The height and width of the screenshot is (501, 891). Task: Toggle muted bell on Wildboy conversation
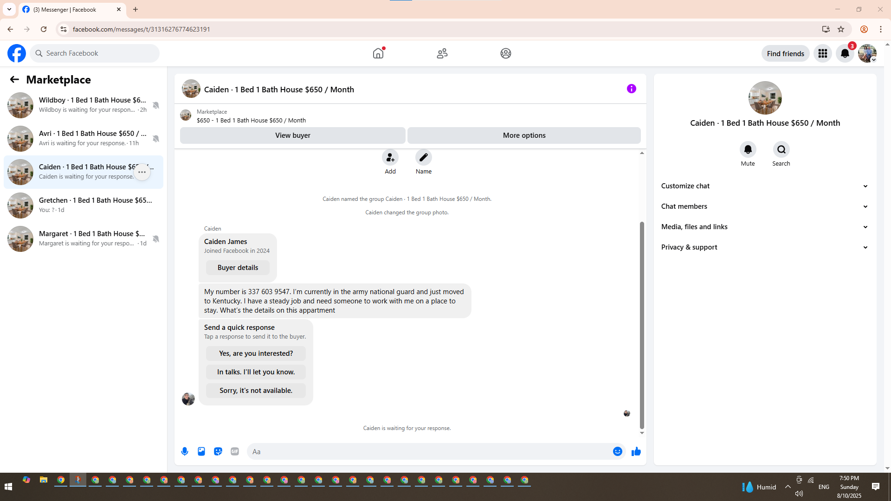156,105
